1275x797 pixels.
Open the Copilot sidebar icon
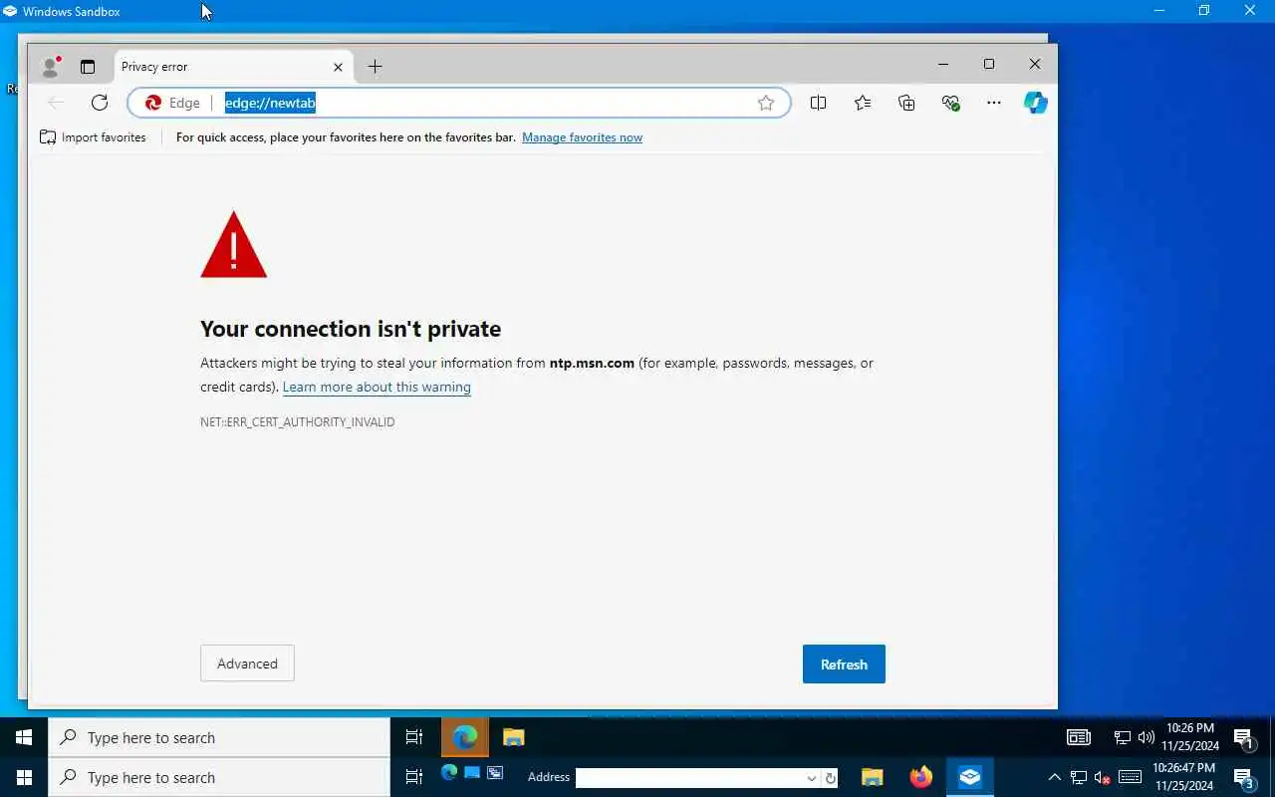(x=1036, y=103)
